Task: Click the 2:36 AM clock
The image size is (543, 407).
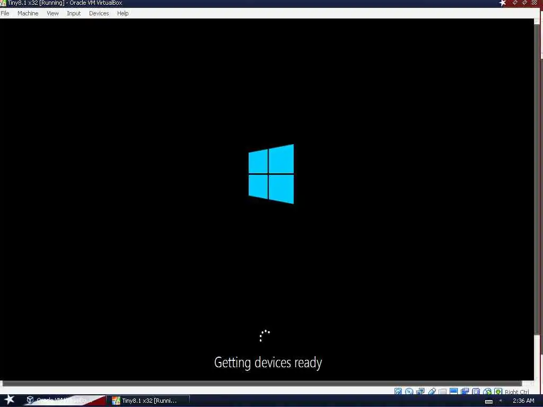Action: (x=523, y=401)
